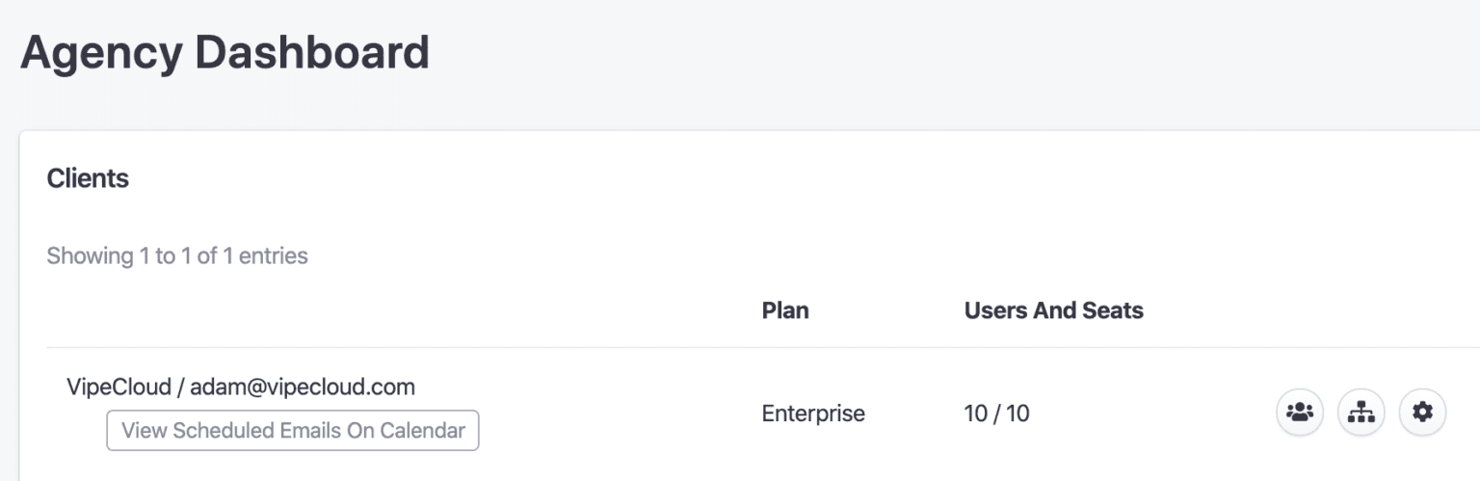Sort by the Plan column header
1480x481 pixels.
tap(785, 310)
